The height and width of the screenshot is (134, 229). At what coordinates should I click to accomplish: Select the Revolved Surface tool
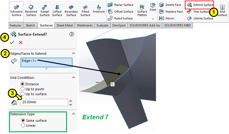click(x=31, y=7)
